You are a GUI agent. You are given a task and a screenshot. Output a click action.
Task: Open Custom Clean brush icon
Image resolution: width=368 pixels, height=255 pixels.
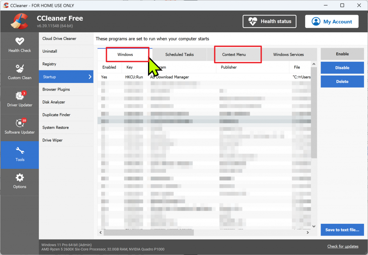click(x=19, y=68)
